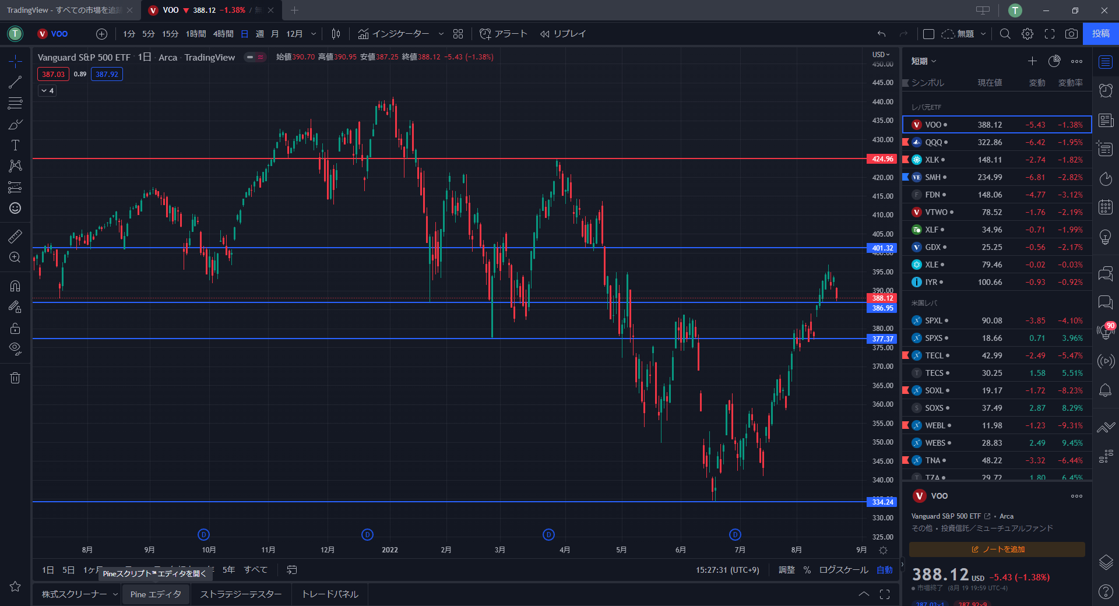Choose the ruler measure tool
This screenshot has width=1119, height=606.
coord(15,236)
